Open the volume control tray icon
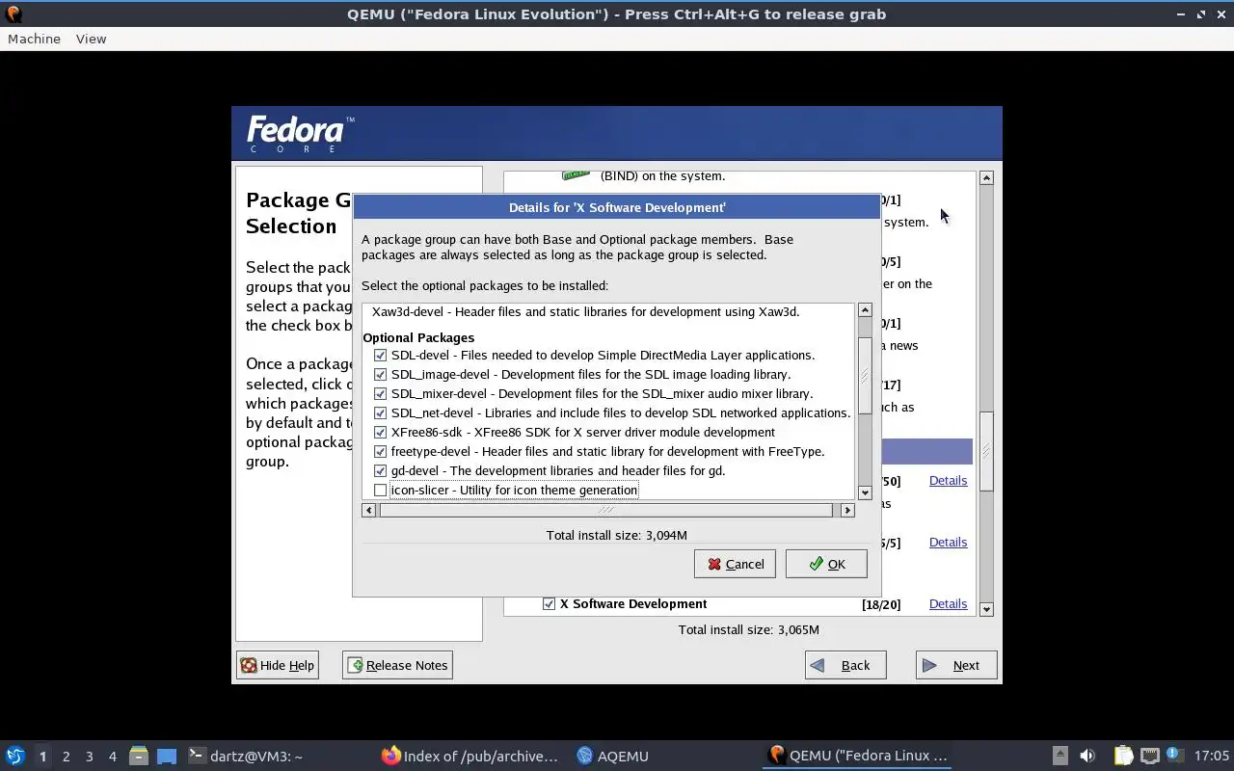The width and height of the screenshot is (1234, 771). click(1087, 756)
